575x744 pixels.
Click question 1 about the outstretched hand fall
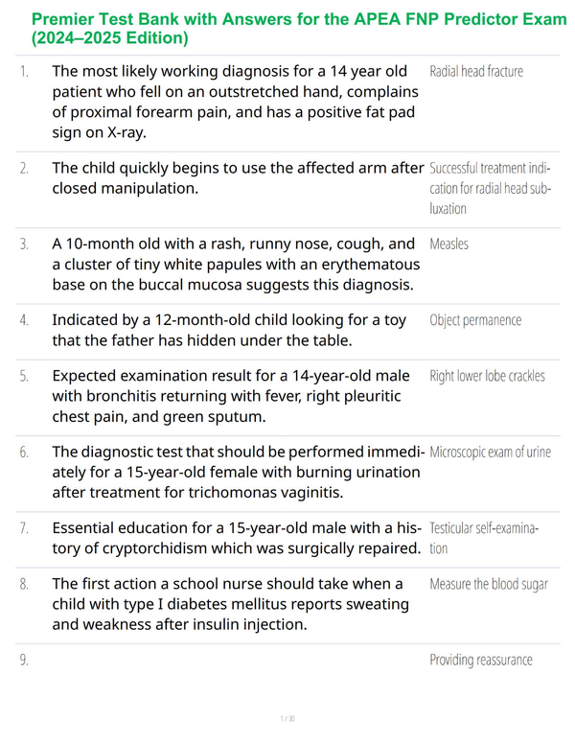(x=236, y=102)
